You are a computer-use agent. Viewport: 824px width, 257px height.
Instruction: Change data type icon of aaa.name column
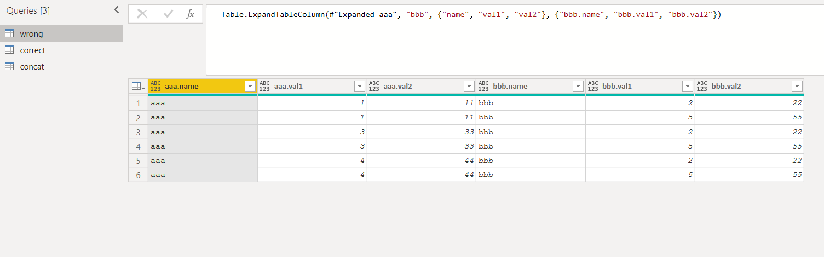click(x=155, y=87)
